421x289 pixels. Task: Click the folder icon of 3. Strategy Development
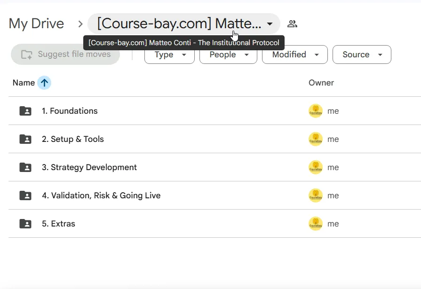click(25, 167)
